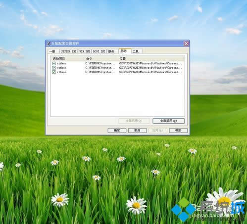
Task: Click the 全部禁用 button
Action: [x=168, y=121]
